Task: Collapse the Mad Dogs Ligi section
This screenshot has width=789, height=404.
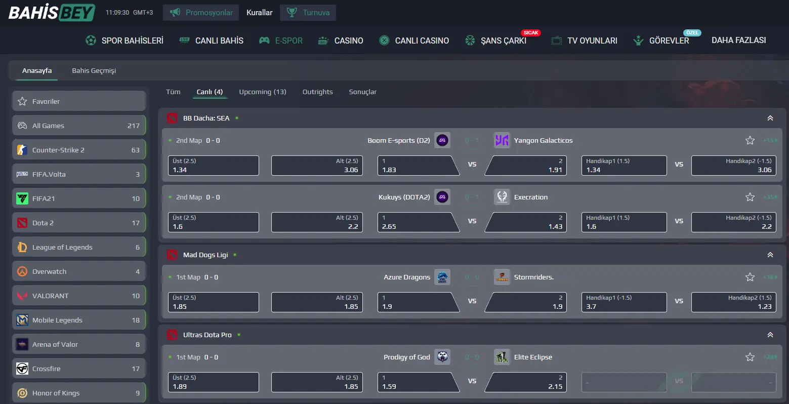Action: pyautogui.click(x=770, y=255)
